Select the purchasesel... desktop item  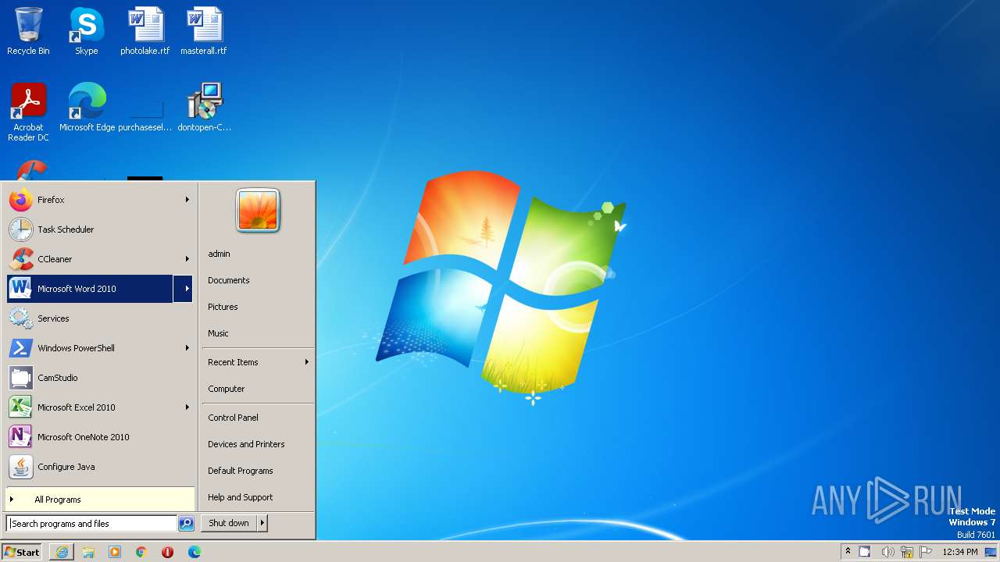coord(145,112)
